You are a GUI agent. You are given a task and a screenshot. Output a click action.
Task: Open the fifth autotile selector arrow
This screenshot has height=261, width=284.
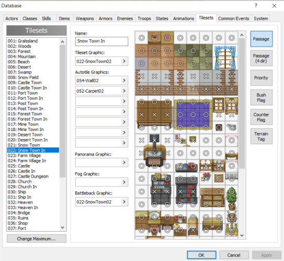[124, 122]
